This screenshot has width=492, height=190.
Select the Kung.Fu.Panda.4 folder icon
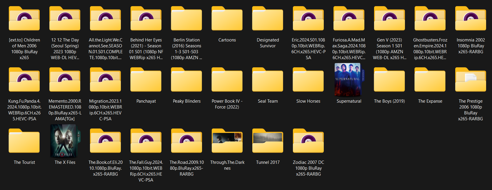(24, 80)
